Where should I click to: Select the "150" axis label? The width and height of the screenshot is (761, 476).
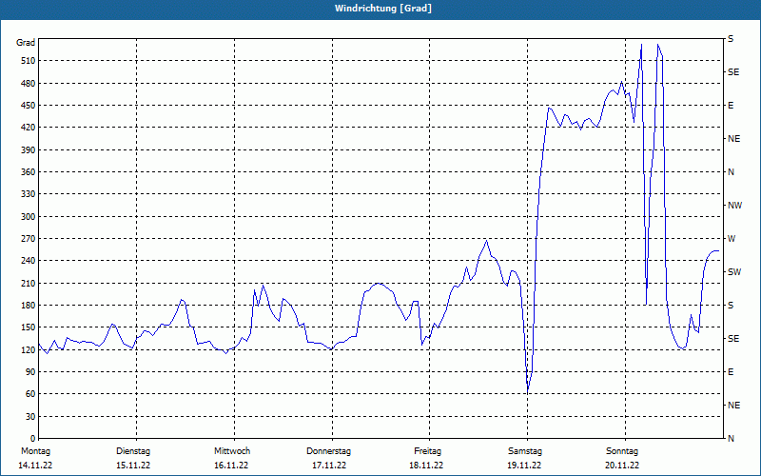(x=28, y=327)
